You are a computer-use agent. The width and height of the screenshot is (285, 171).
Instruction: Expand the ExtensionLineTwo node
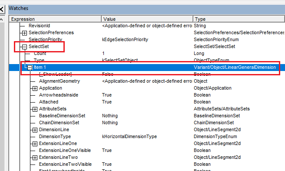tap(35, 158)
